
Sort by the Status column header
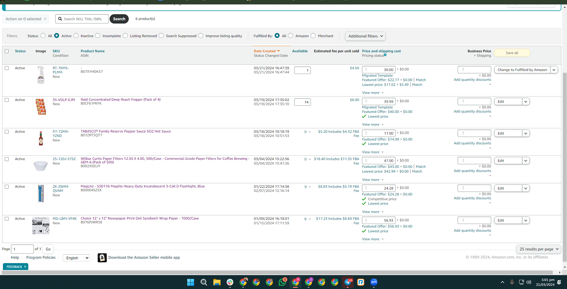pos(20,51)
